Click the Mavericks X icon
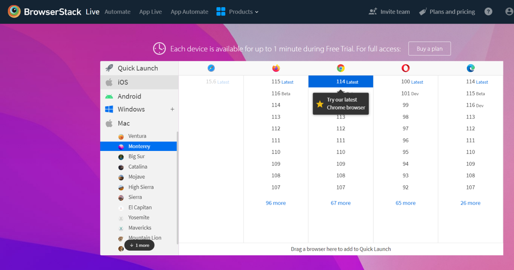Screen dimensions: 514x270 point(121,228)
